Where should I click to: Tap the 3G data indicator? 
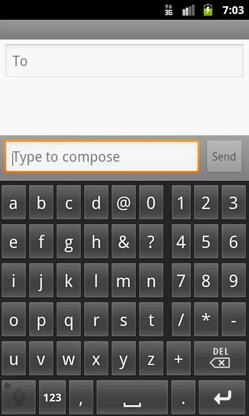[168, 10]
